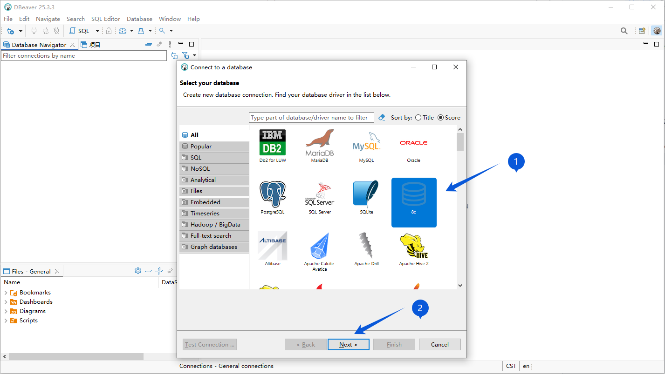Select the highlighted 8c database driver
Screen dimensions: 665x374
pos(414,202)
